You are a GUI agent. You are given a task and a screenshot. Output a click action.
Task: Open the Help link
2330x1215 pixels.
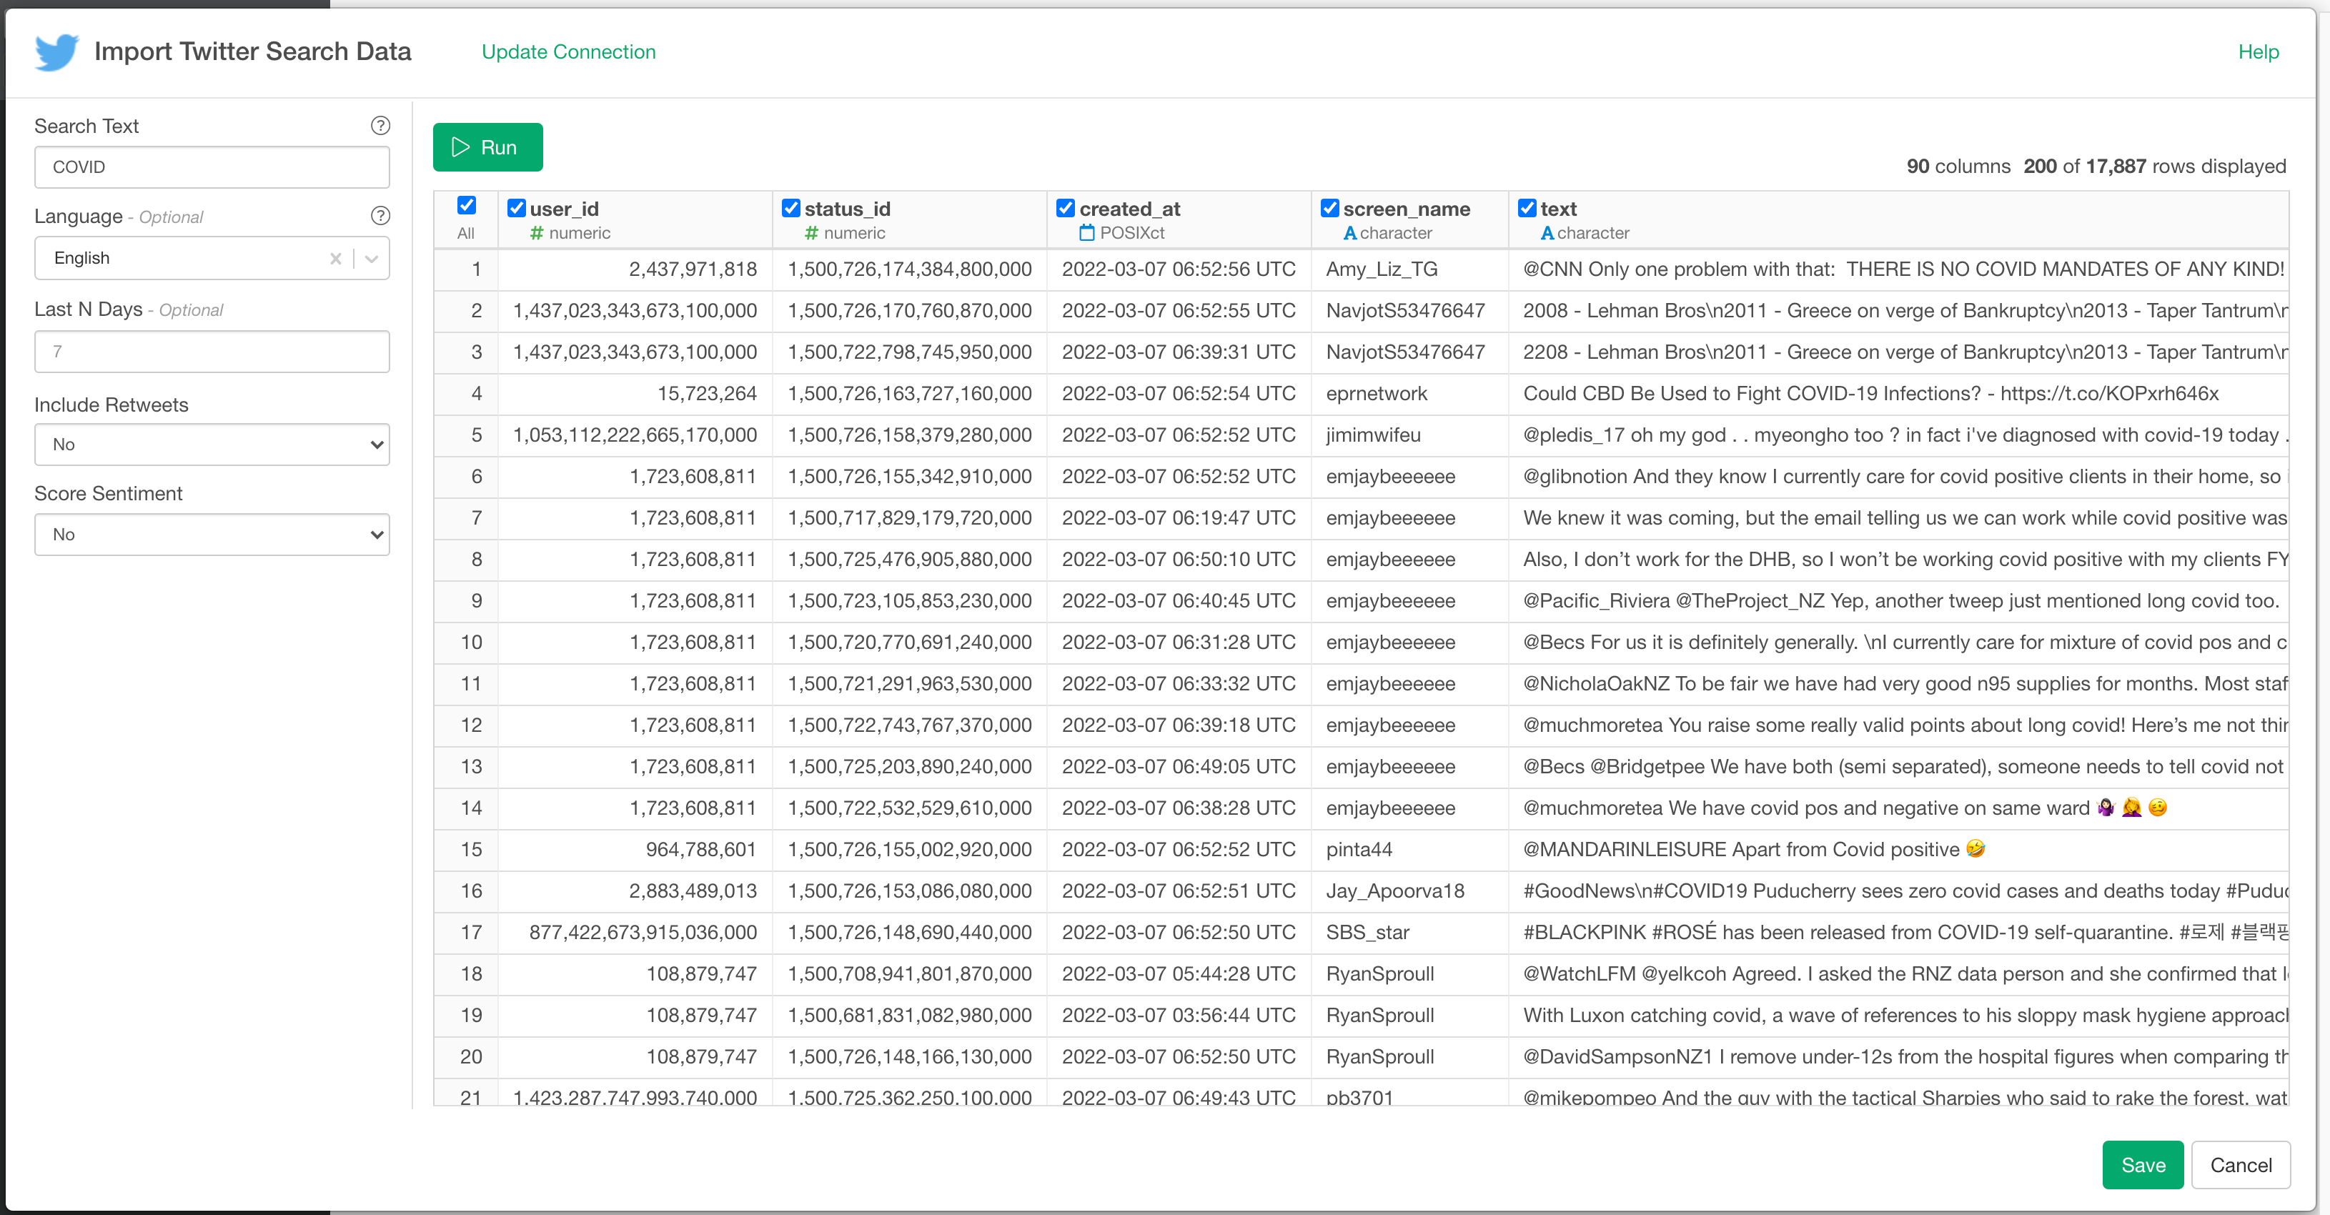click(2258, 51)
